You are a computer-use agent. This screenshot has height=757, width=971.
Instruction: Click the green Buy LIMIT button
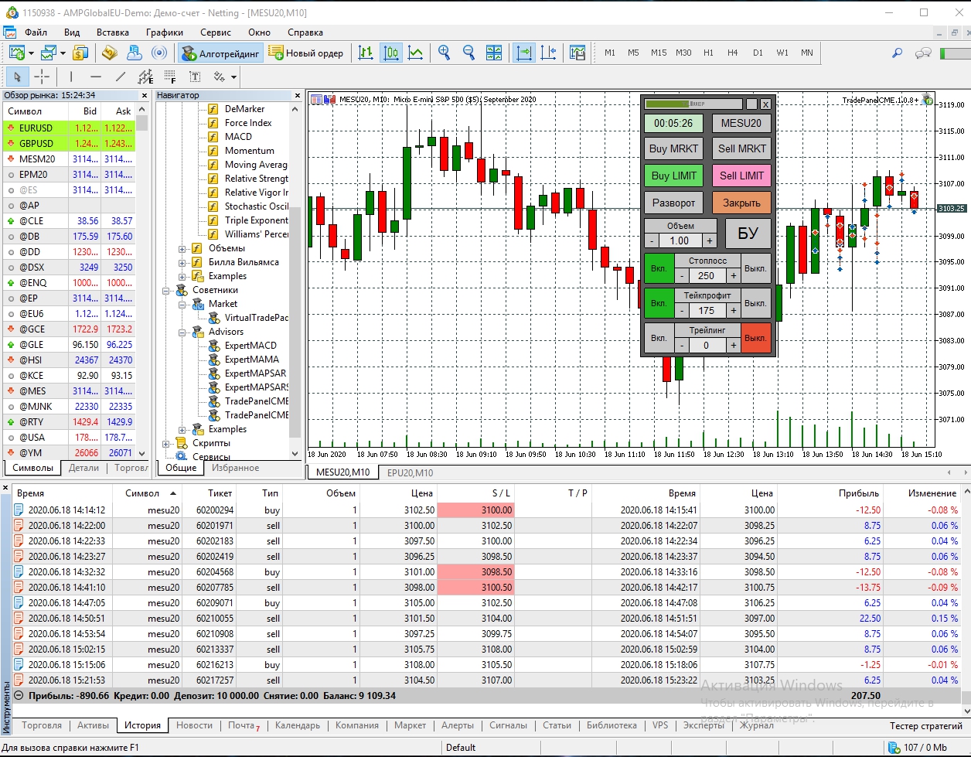[x=673, y=176]
